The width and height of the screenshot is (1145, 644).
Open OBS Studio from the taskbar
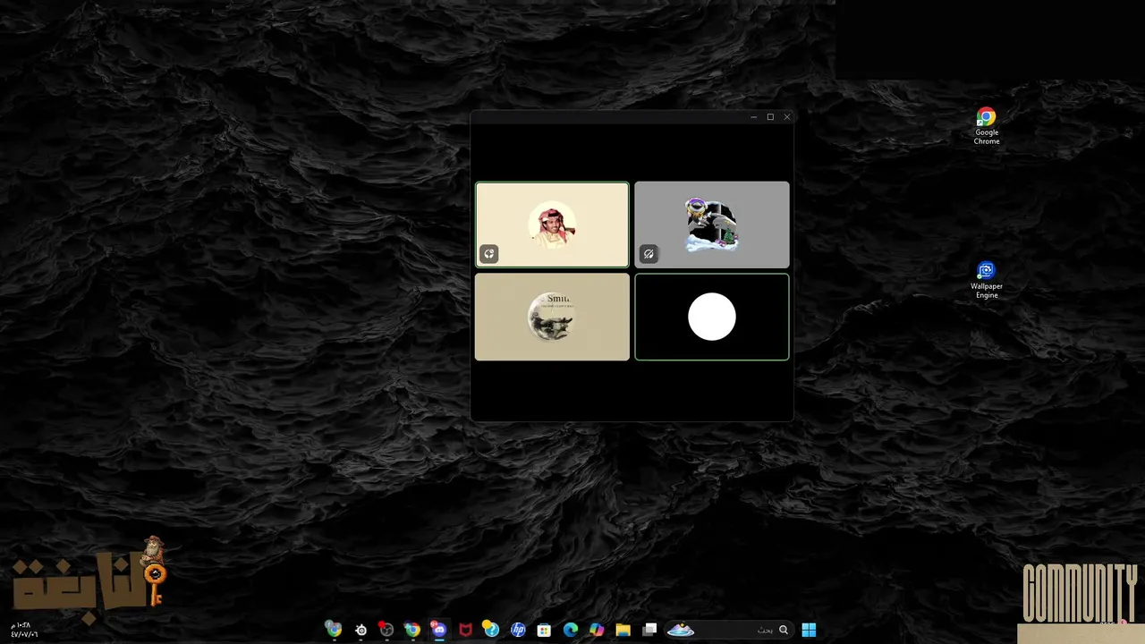coord(386,630)
